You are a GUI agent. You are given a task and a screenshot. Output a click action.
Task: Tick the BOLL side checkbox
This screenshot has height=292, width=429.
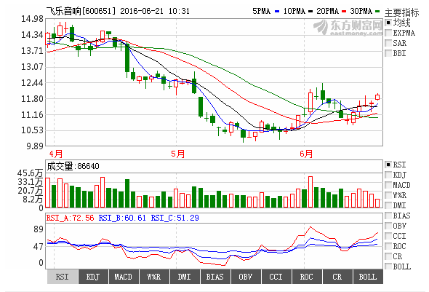pos(388,267)
